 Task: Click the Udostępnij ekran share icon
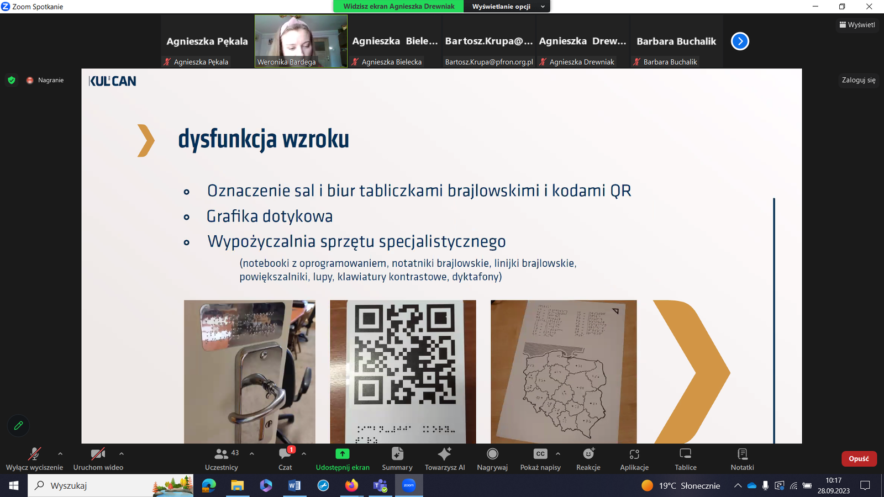point(343,454)
